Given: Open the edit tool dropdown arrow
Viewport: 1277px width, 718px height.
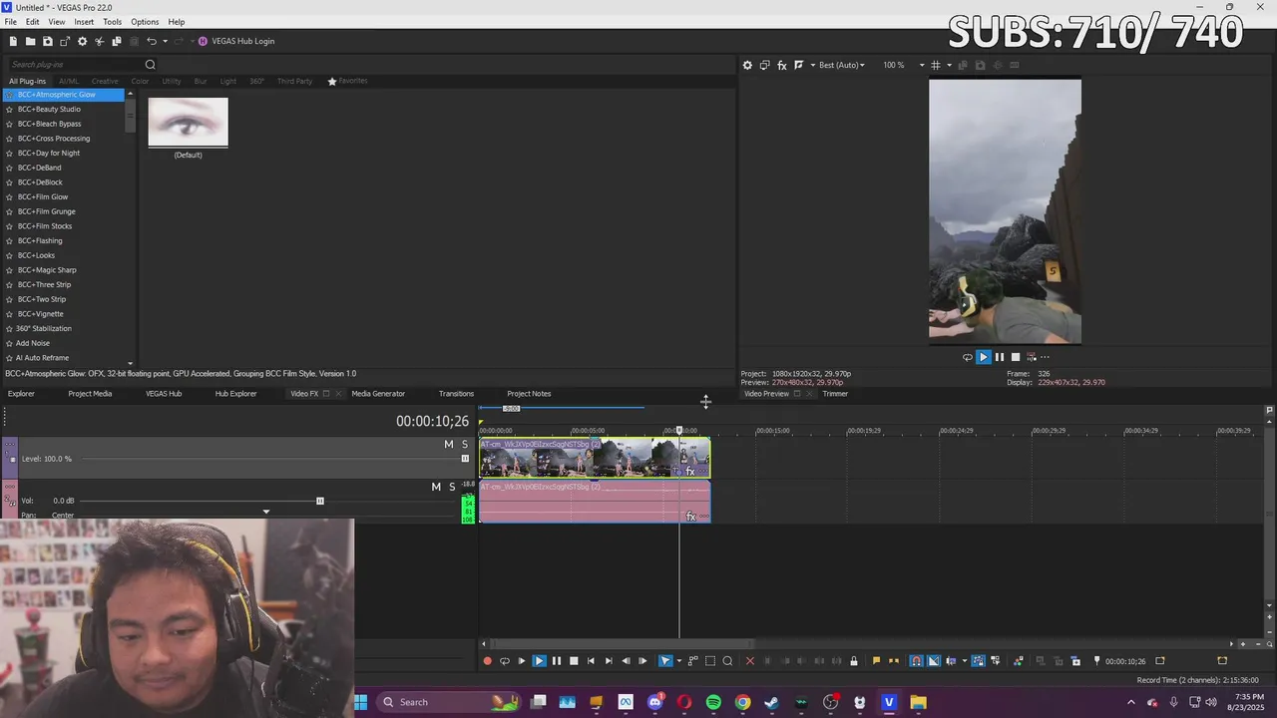Looking at the screenshot, I should [x=679, y=661].
